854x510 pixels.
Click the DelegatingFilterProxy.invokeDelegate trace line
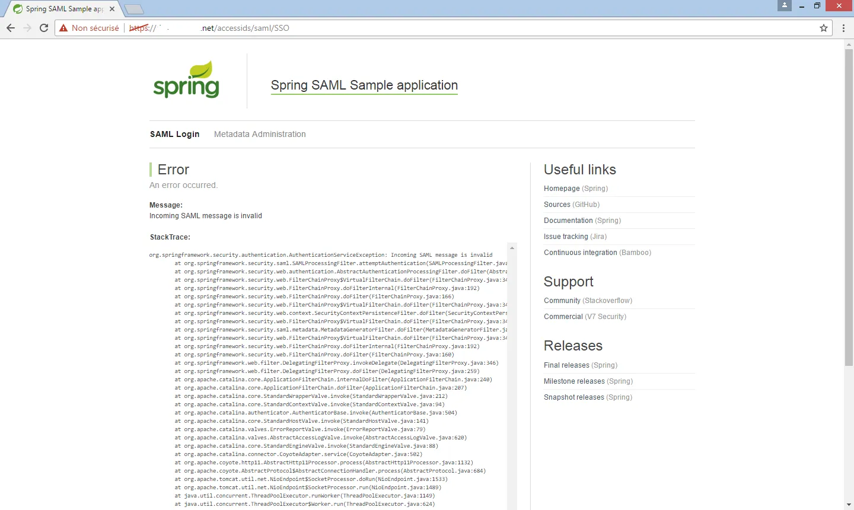coord(337,363)
